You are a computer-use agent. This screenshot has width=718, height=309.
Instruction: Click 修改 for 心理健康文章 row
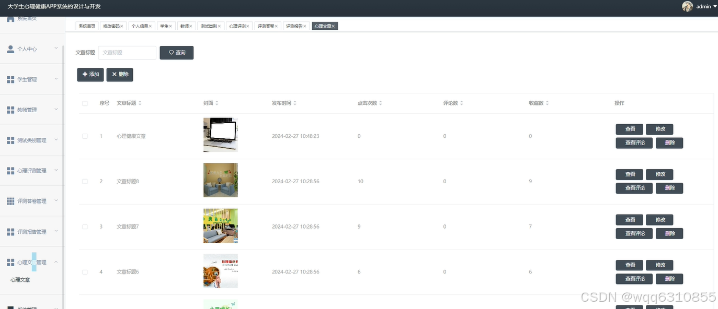659,129
